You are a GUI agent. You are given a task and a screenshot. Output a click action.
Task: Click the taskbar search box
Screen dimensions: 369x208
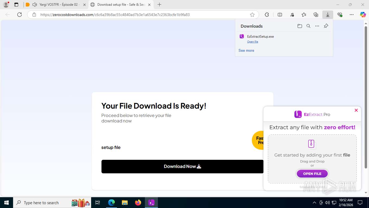point(52,203)
